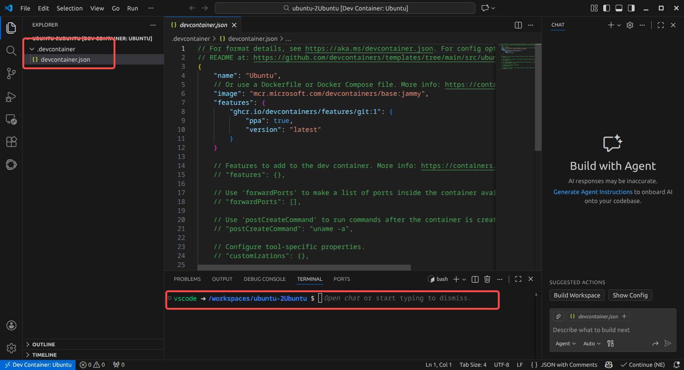Kill the terminal with the trash icon
684x370 pixels.
click(x=487, y=279)
